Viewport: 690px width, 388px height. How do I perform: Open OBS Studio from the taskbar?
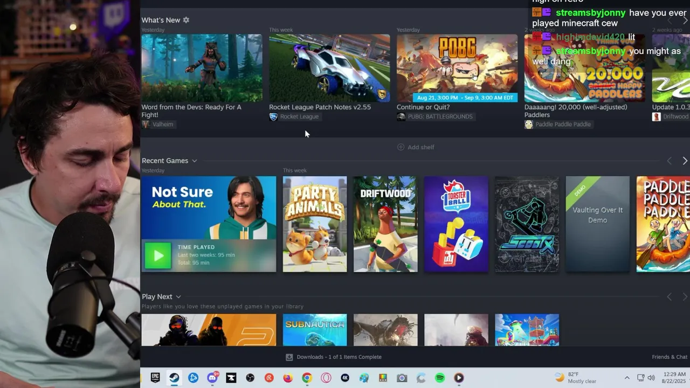[x=250, y=378]
